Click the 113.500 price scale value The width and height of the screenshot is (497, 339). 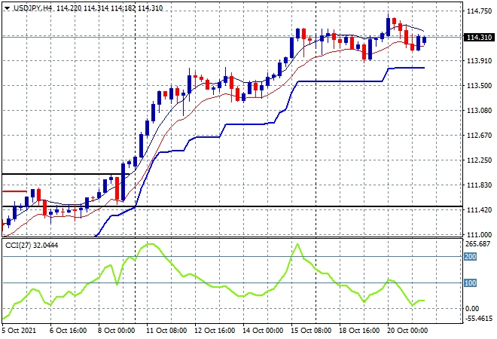[479, 86]
